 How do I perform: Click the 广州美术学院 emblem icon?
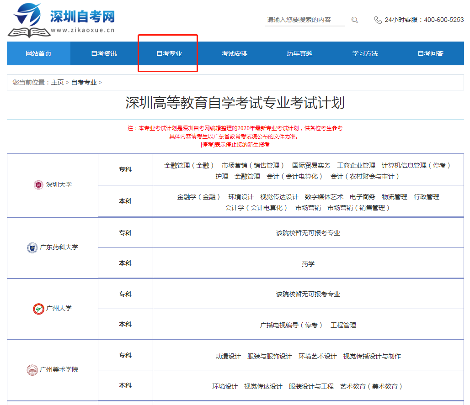click(x=32, y=370)
